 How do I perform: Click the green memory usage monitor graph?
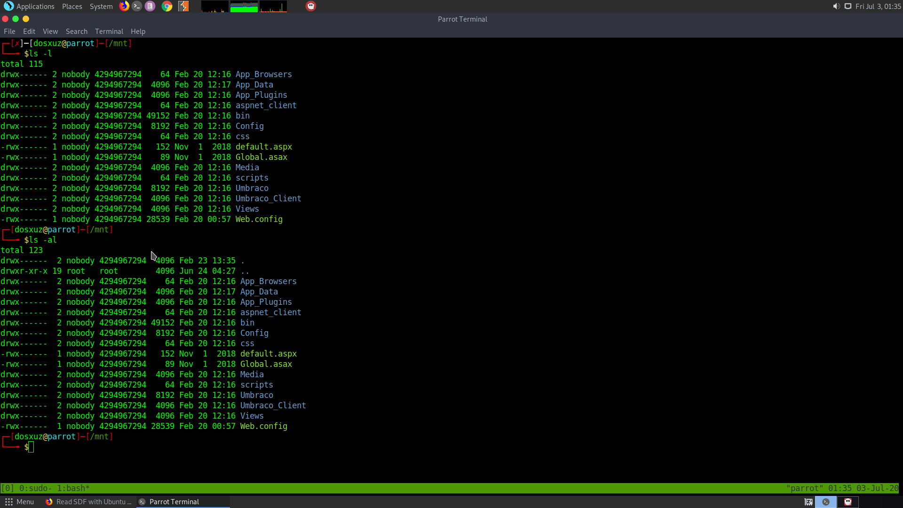click(x=244, y=7)
